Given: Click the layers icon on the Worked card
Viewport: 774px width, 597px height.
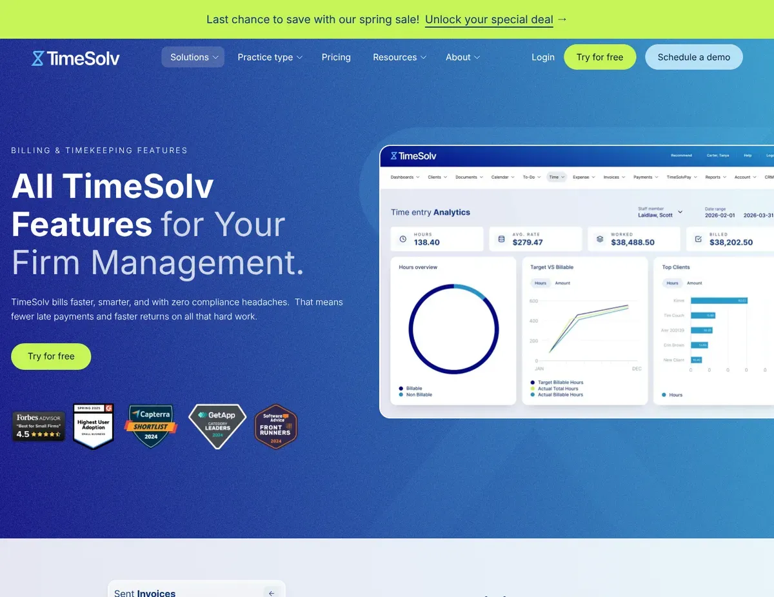Looking at the screenshot, I should pos(600,239).
